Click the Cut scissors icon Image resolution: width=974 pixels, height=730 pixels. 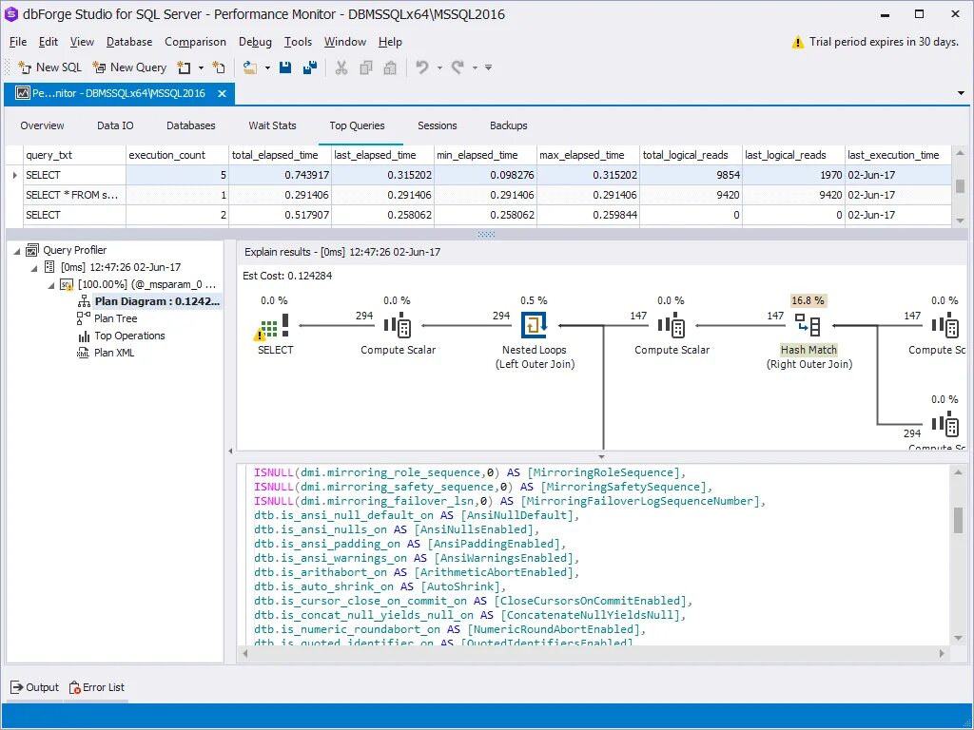(x=341, y=67)
